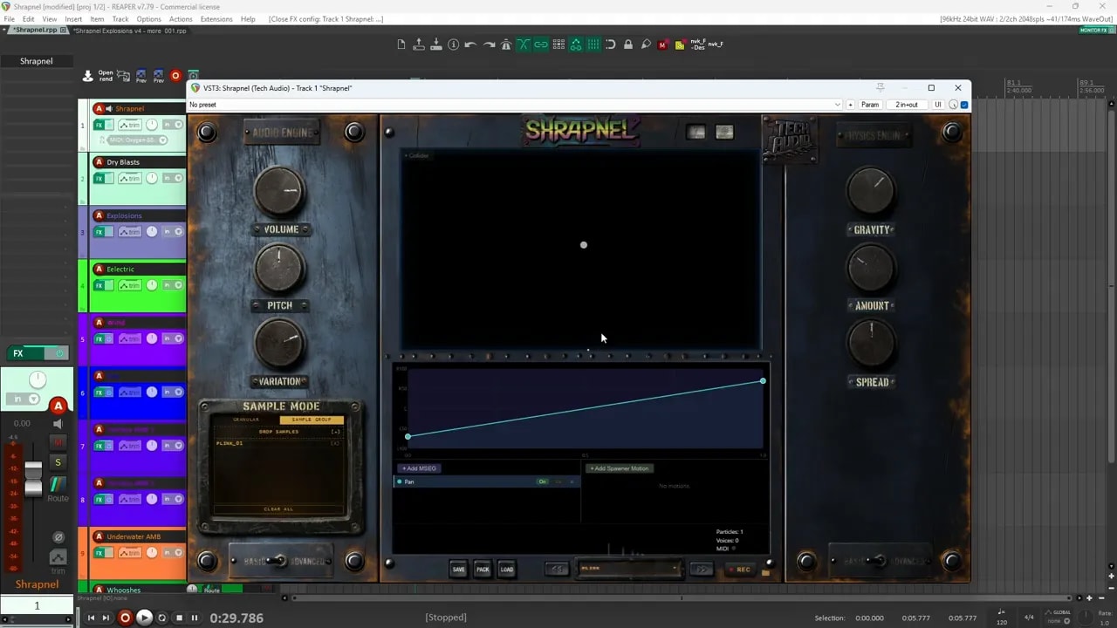Click the Add Spawner Motion button

pyautogui.click(x=619, y=468)
